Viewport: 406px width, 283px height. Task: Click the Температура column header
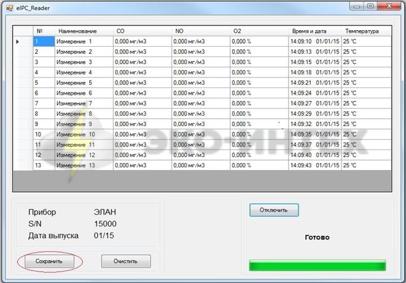pyautogui.click(x=365, y=31)
